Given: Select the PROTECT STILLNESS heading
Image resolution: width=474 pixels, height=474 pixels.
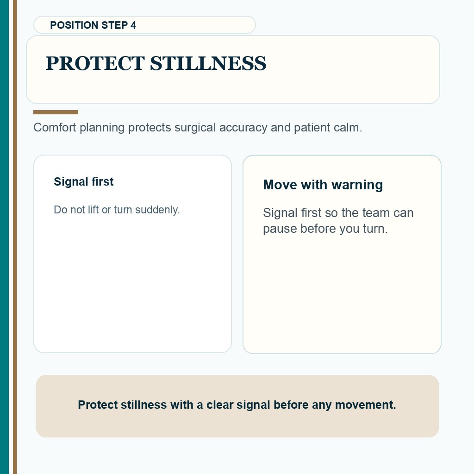Looking at the screenshot, I should 156,63.
